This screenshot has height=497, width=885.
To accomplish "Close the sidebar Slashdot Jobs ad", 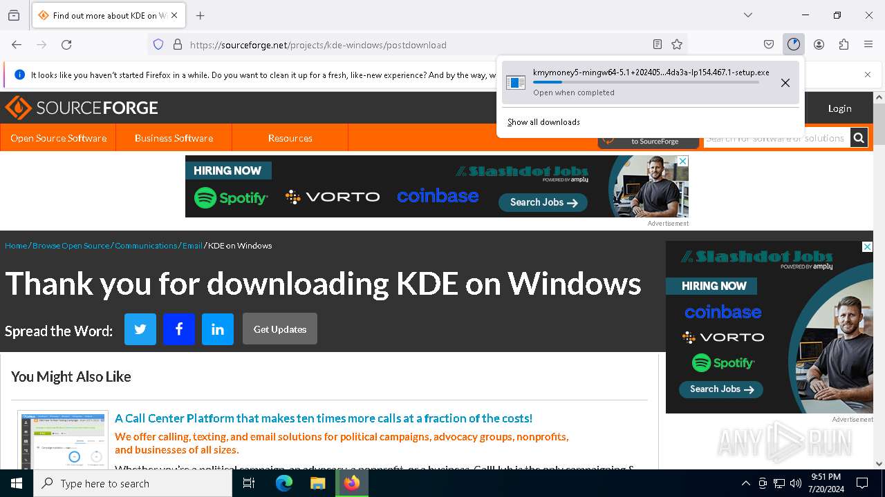I will tap(867, 246).
